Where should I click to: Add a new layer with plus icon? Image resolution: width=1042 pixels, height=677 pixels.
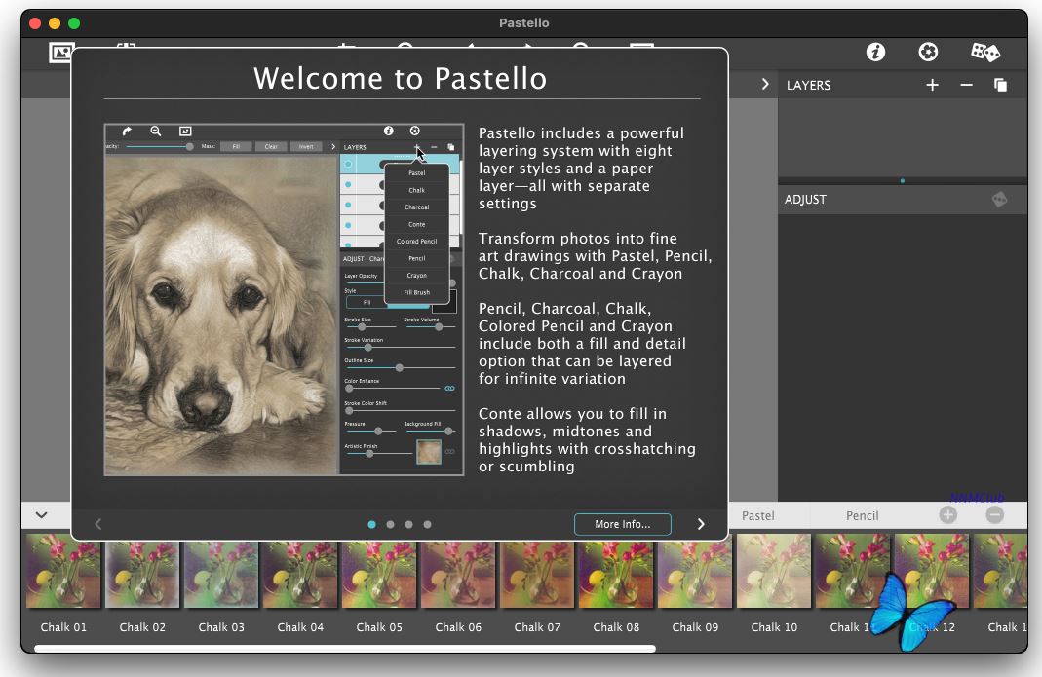click(933, 85)
